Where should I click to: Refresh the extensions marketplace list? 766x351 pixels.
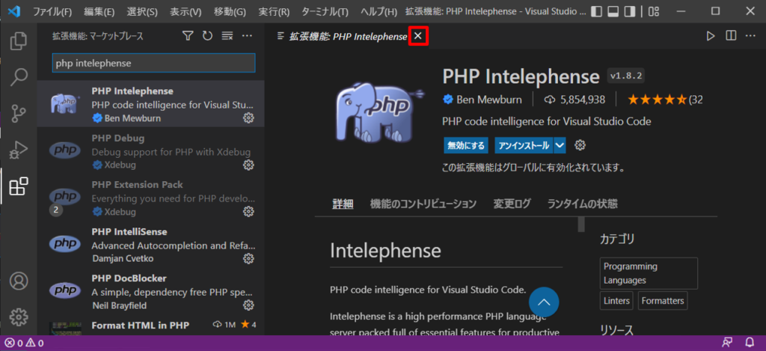(207, 36)
